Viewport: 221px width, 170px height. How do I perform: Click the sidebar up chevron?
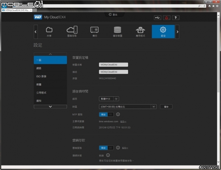(50, 54)
